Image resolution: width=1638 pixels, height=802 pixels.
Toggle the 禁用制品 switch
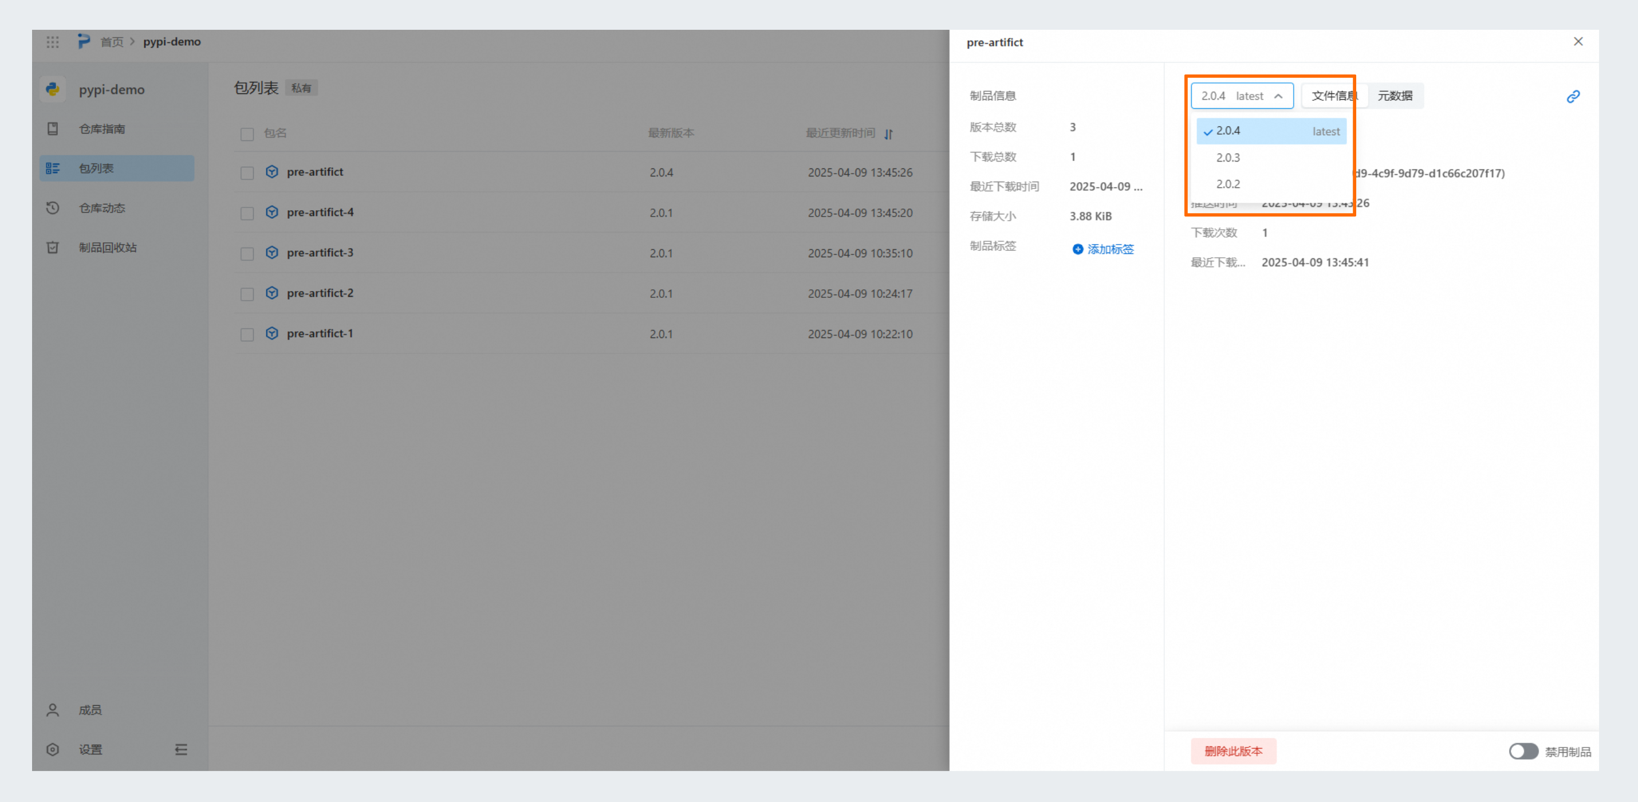point(1523,751)
